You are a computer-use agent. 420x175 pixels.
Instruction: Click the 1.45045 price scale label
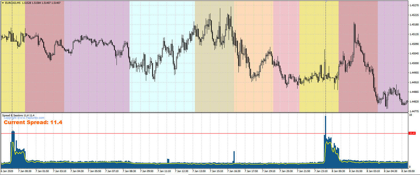[414, 53]
